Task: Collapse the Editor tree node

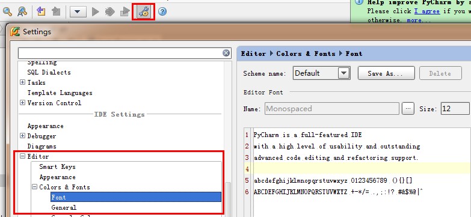Action: tap(22, 156)
